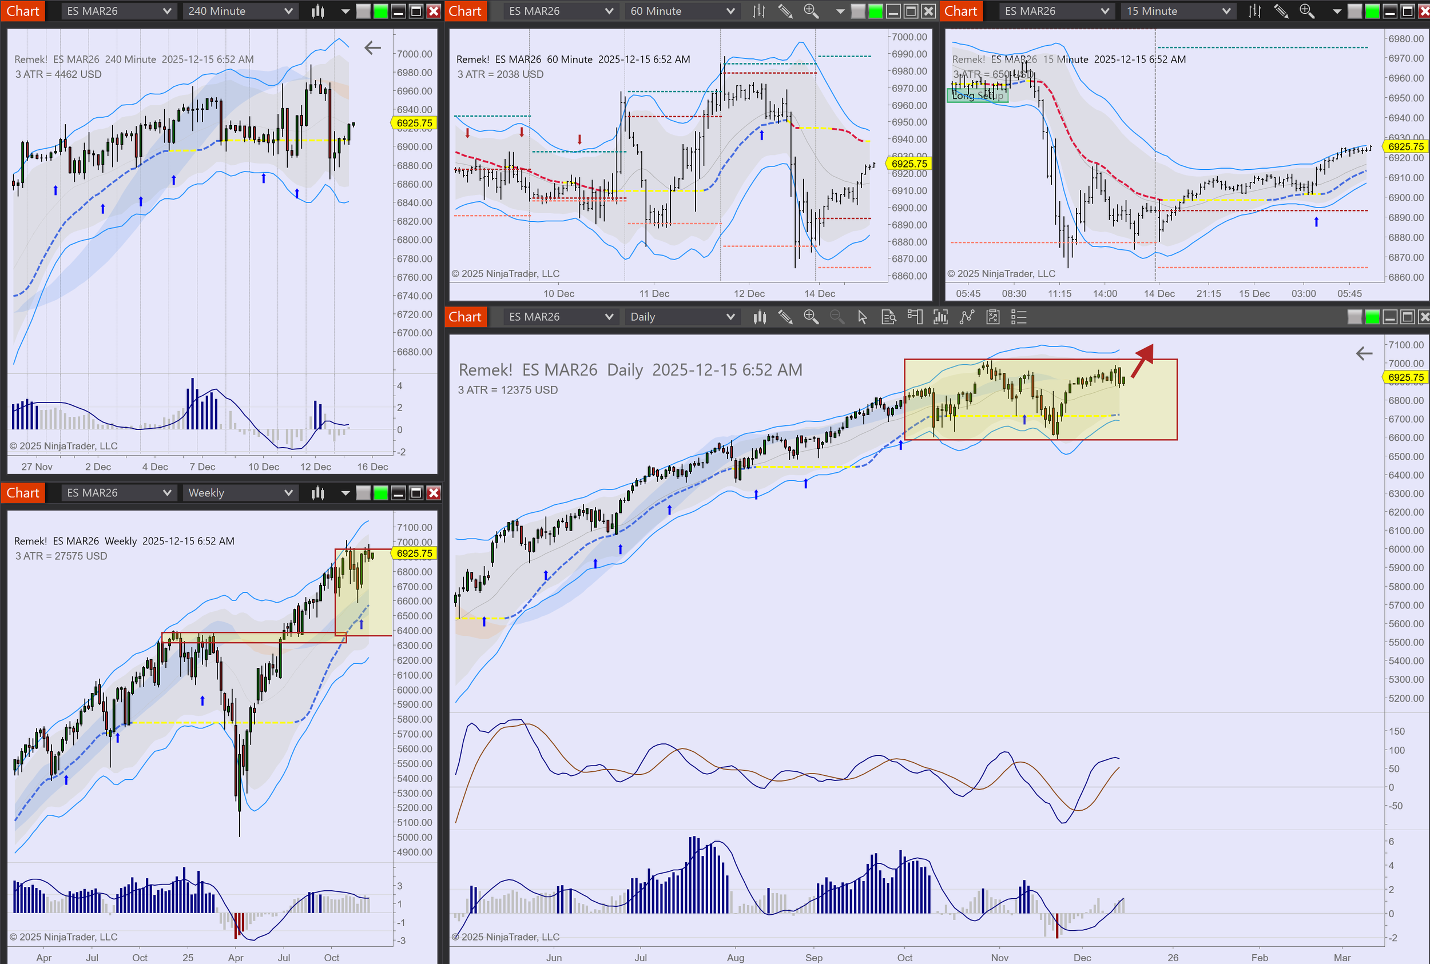Toggle green instrument link in 240 Minute chart
The height and width of the screenshot is (964, 1430).
coord(381,11)
